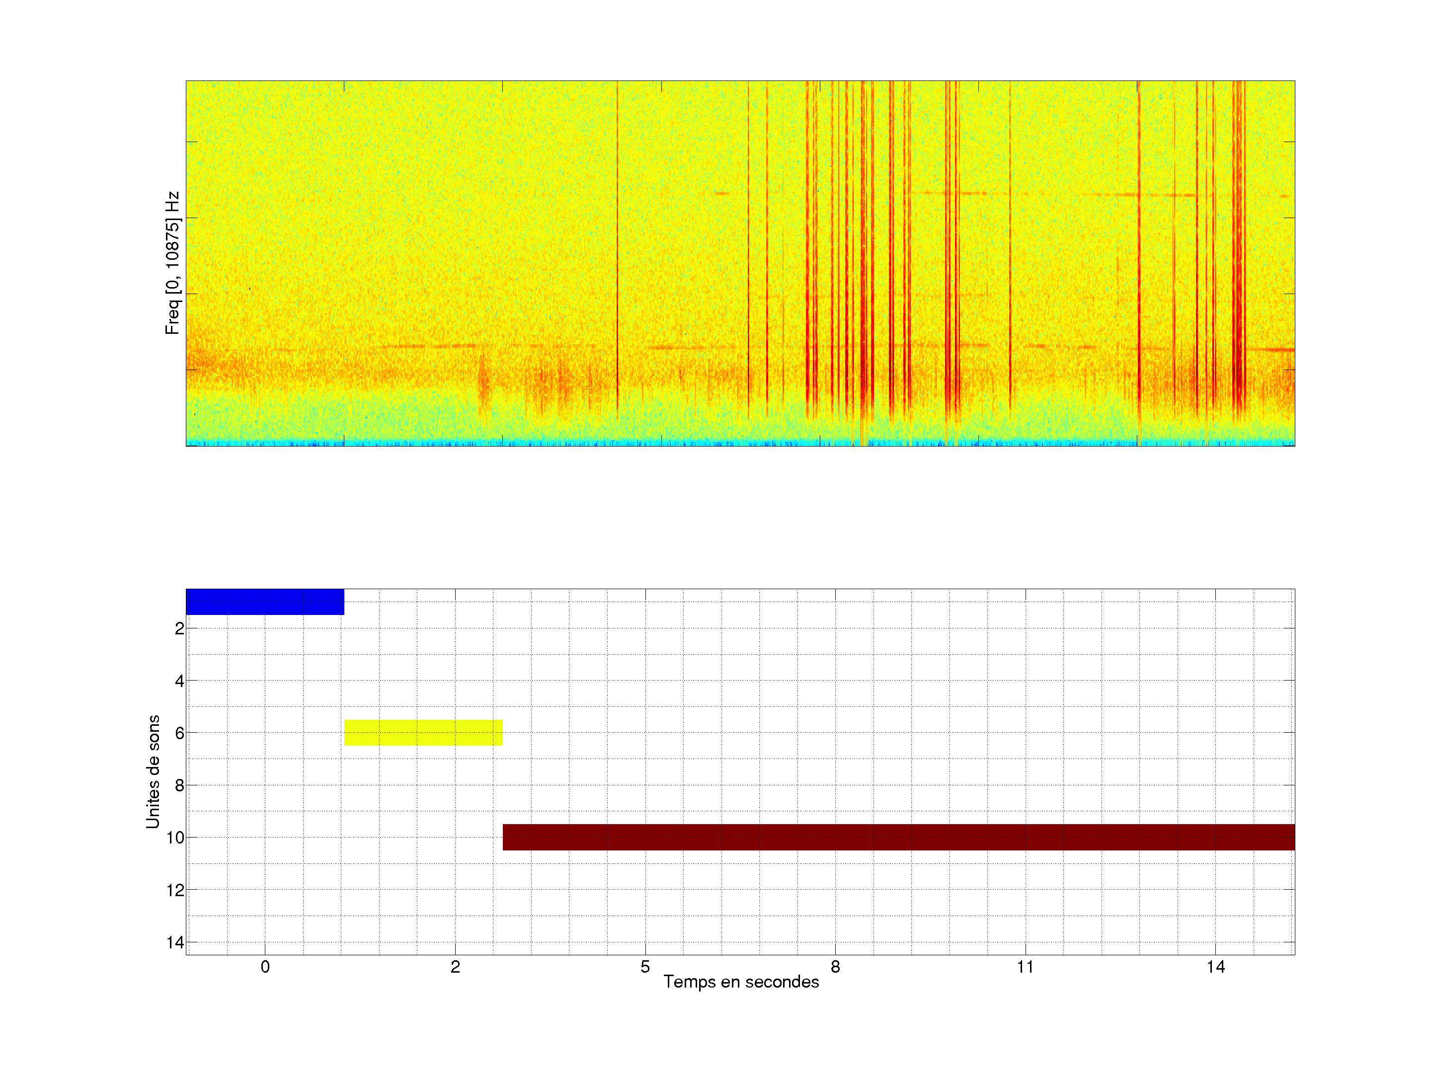Click the y-axis tick label 4
The image size is (1431, 1073).
[179, 681]
